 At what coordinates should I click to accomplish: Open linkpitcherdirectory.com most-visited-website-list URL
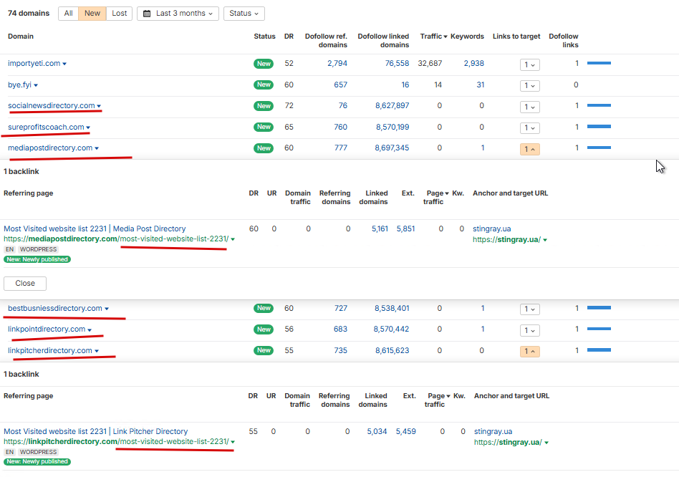click(116, 441)
